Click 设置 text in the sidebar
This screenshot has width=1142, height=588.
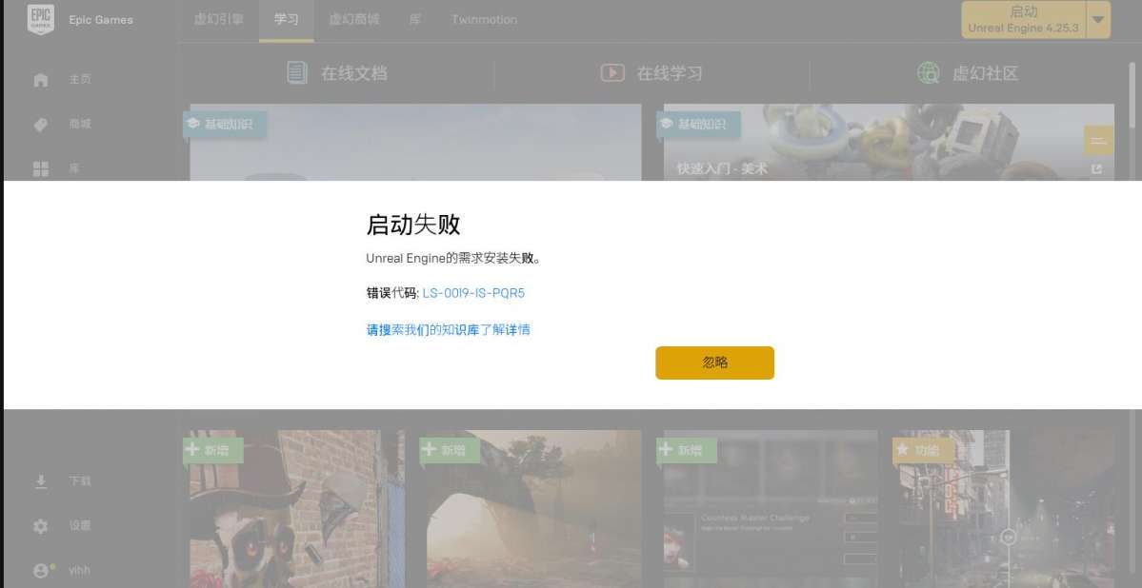tap(80, 525)
